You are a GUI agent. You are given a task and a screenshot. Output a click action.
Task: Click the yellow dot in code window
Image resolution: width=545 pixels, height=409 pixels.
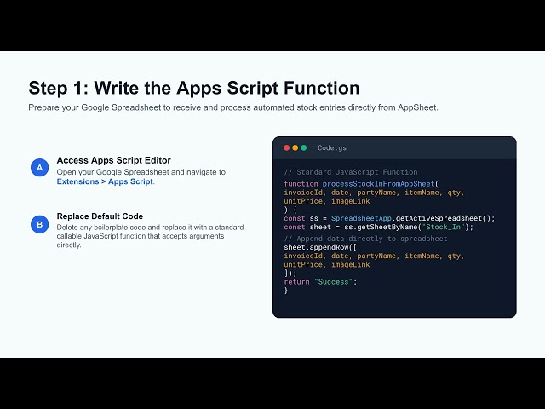(x=295, y=147)
